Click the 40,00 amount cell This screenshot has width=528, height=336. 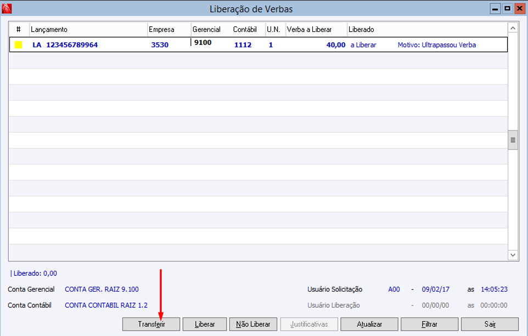tap(336, 45)
